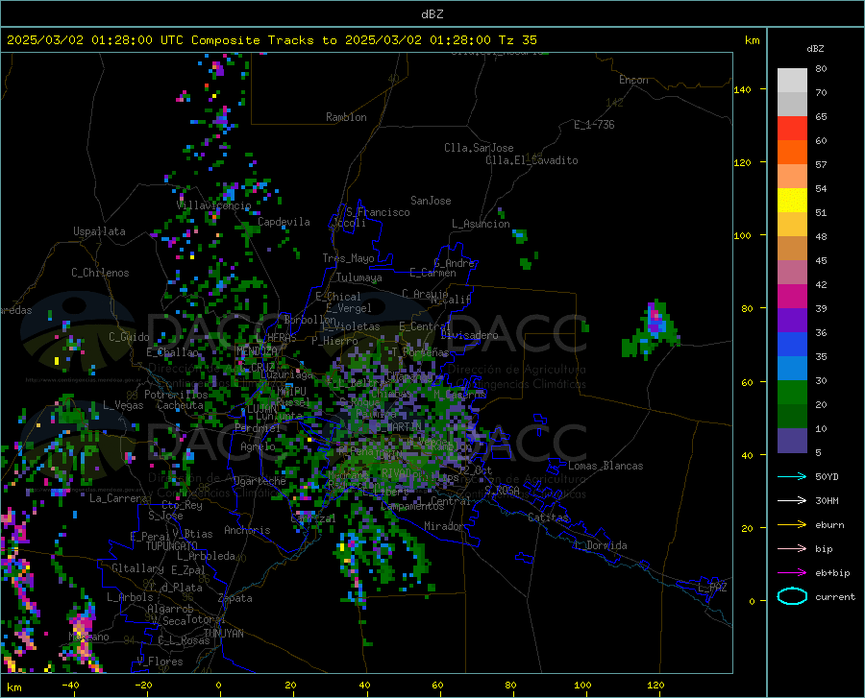
Task: Select the royal blue 35-36 dBZ swatch
Action: (x=792, y=345)
